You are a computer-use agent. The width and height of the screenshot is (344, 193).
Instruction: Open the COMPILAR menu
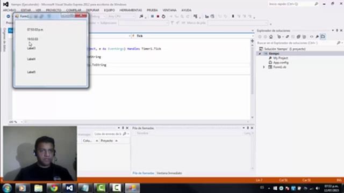click(x=74, y=10)
